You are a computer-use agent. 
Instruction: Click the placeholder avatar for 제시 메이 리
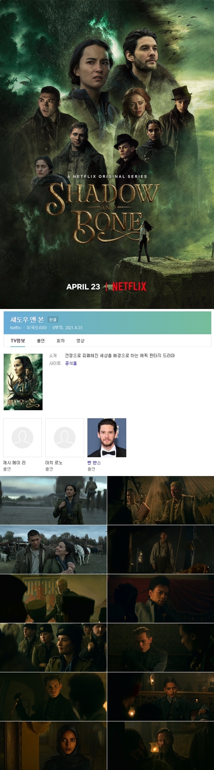point(22,437)
